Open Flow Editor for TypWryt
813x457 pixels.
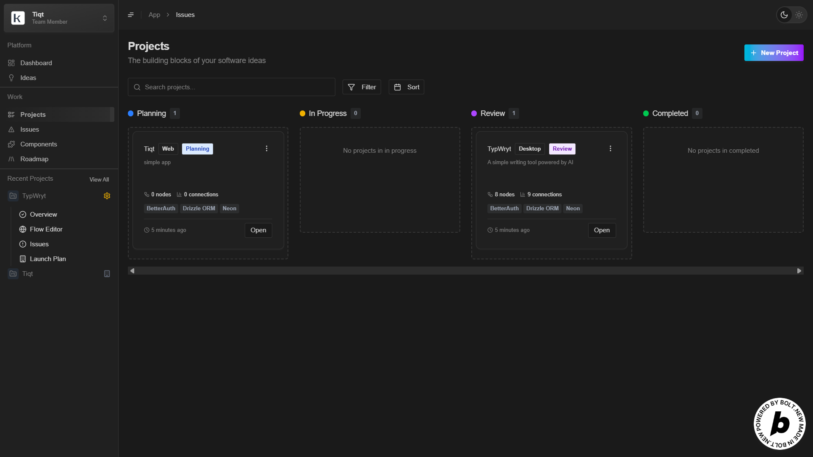46,229
